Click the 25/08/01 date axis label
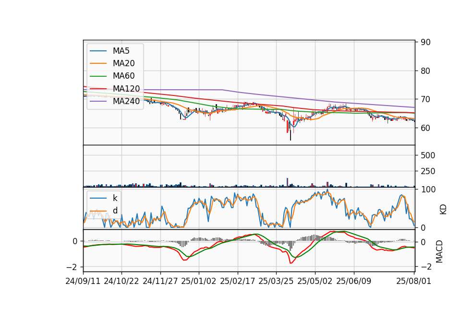 (x=413, y=281)
